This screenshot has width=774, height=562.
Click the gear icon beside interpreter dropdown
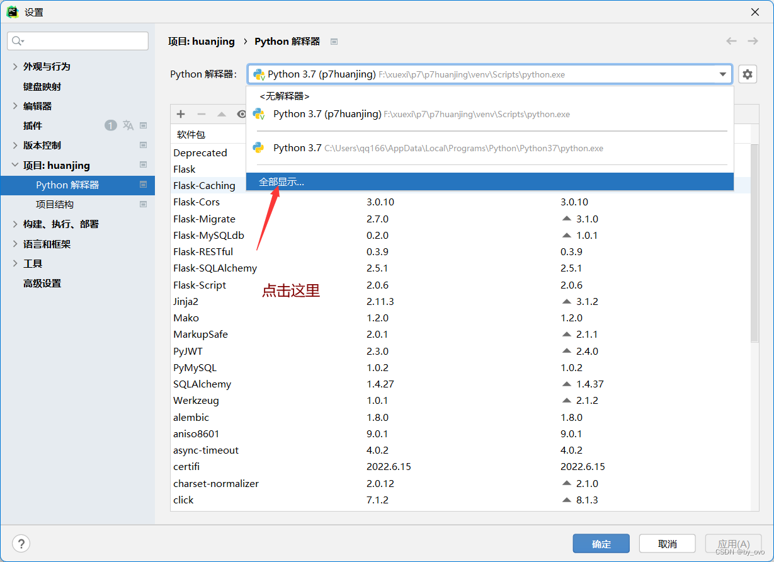[x=747, y=74]
